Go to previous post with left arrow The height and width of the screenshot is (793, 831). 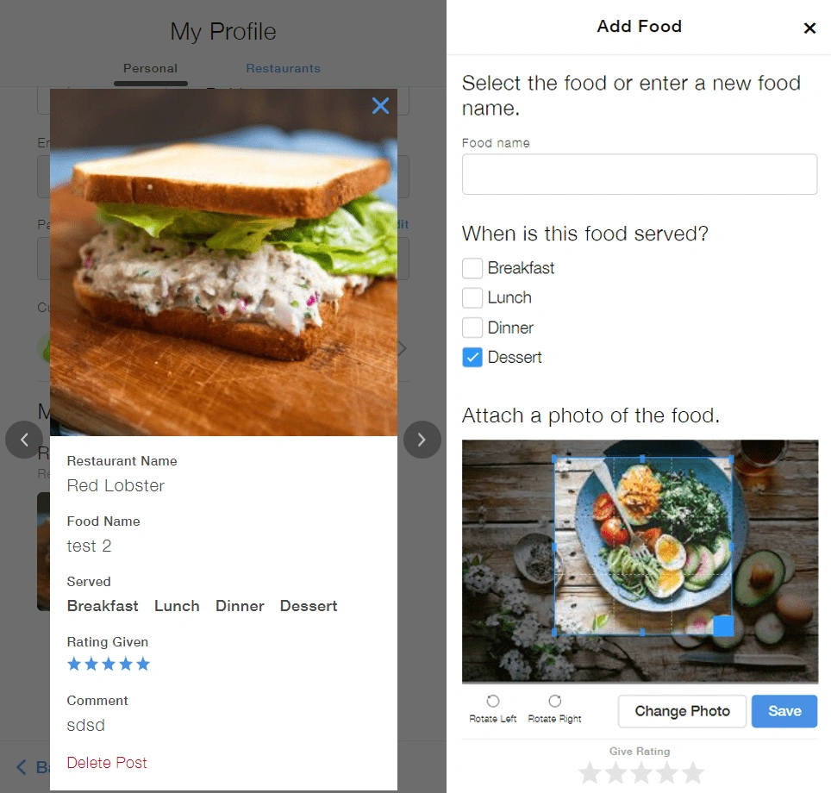tap(24, 440)
